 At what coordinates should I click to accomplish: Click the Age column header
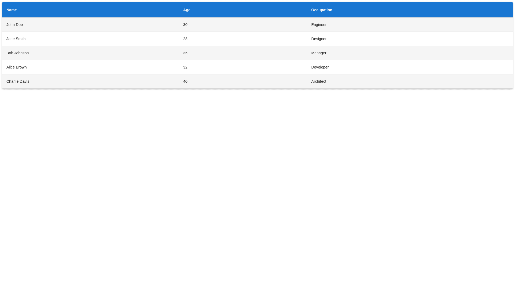point(187,10)
